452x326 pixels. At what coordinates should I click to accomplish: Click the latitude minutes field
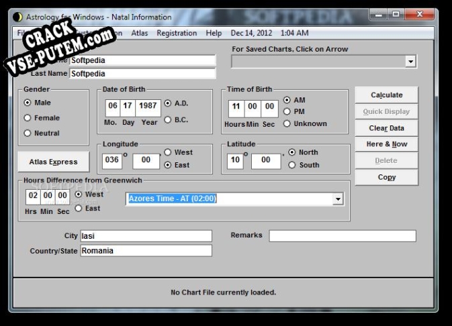266,160
